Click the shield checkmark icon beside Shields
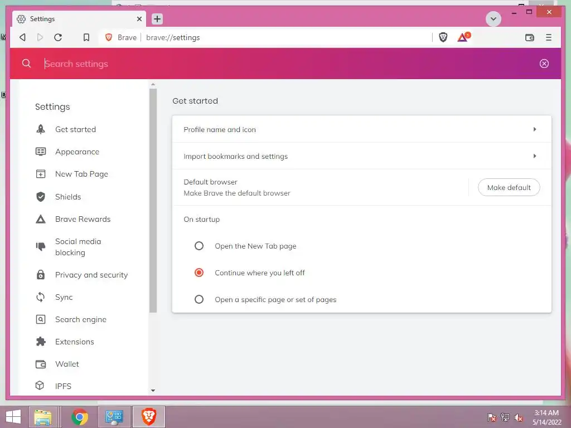571x428 pixels. coord(40,197)
